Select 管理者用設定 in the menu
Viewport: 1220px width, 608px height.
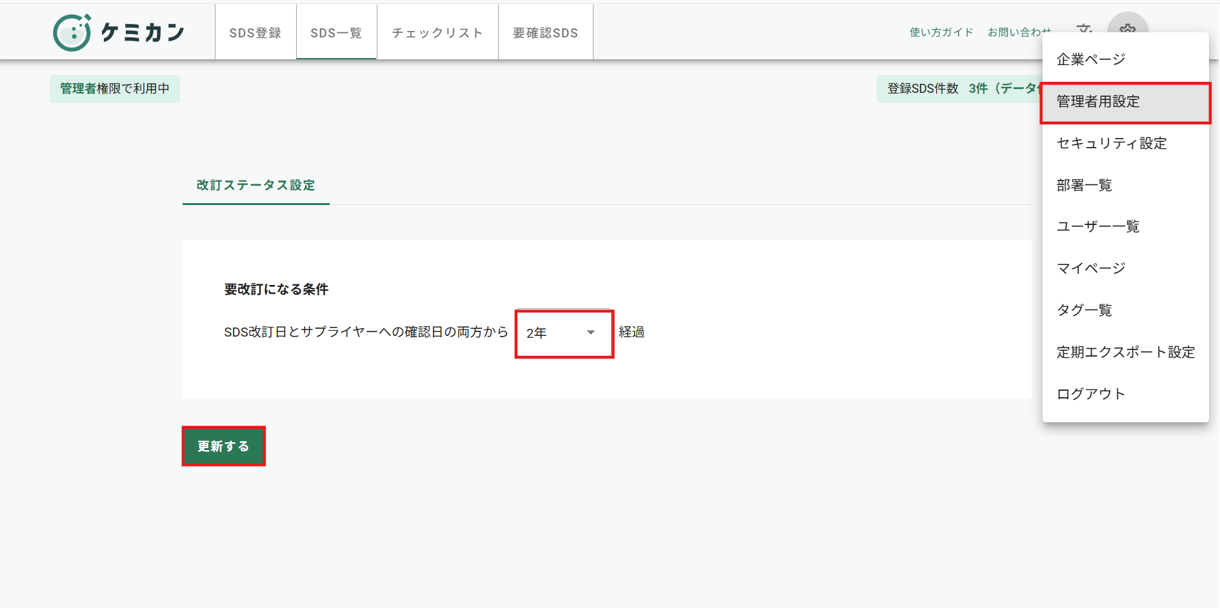click(x=1098, y=102)
